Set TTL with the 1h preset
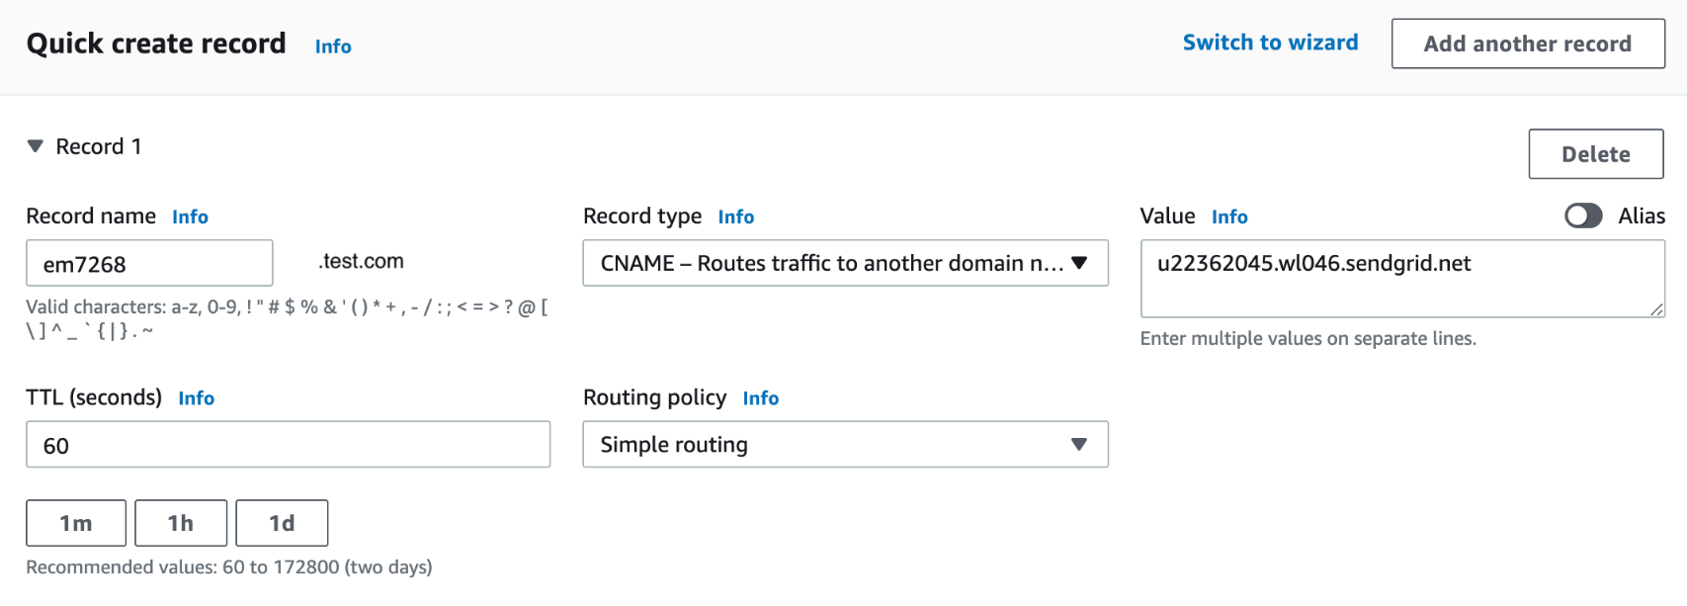The width and height of the screenshot is (1687, 606). tap(181, 523)
